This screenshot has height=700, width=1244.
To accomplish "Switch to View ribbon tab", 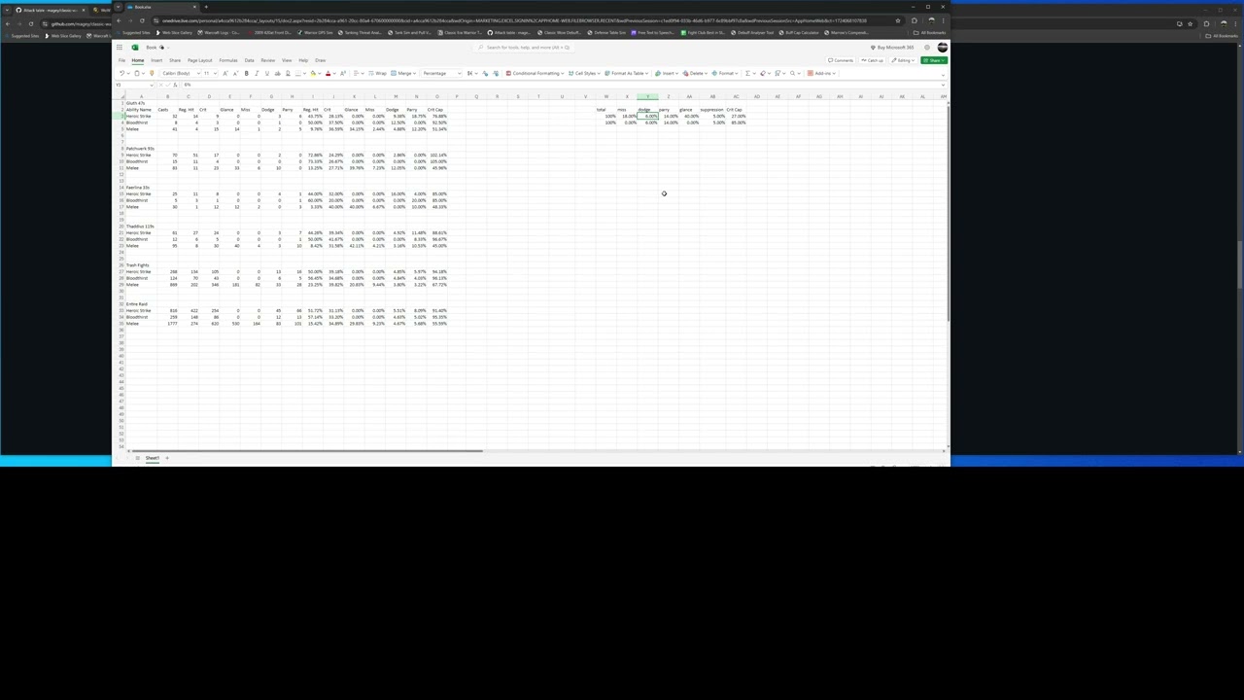I will (x=287, y=60).
